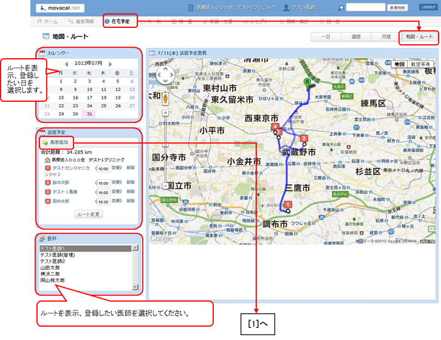Viewport: 441px width, 340px height.
Task: Select 山田太郎 in the doctor list
Action: [x=49, y=267]
